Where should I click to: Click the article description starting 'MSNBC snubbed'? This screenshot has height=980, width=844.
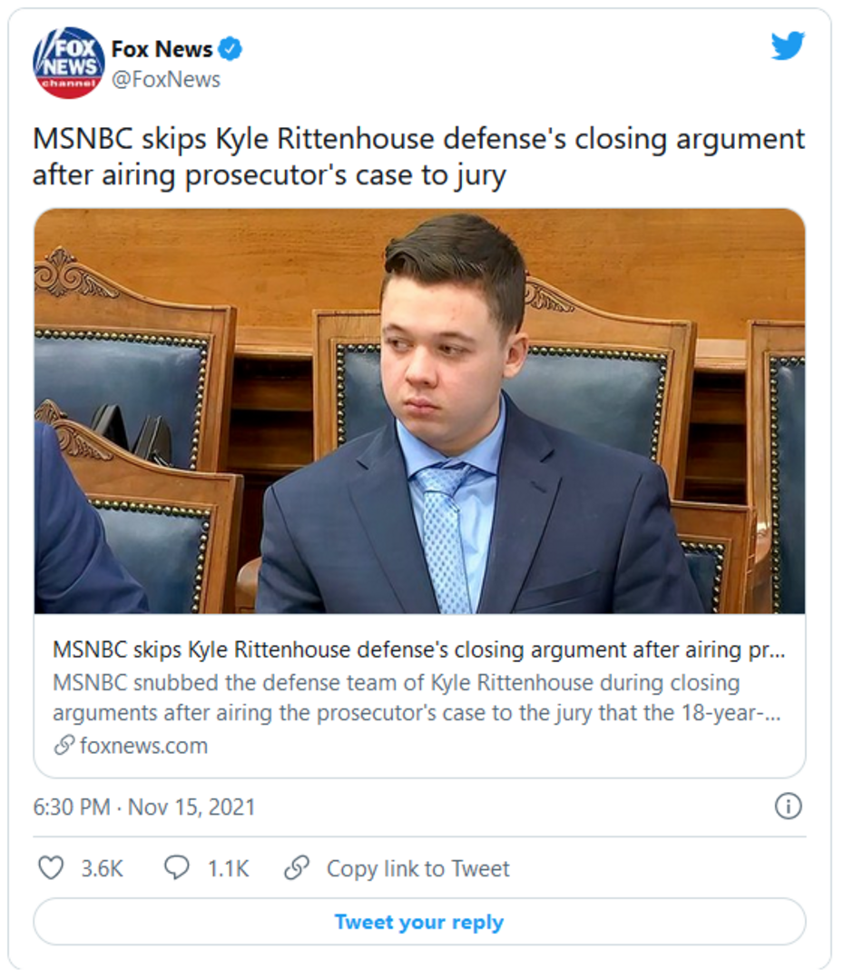419,698
